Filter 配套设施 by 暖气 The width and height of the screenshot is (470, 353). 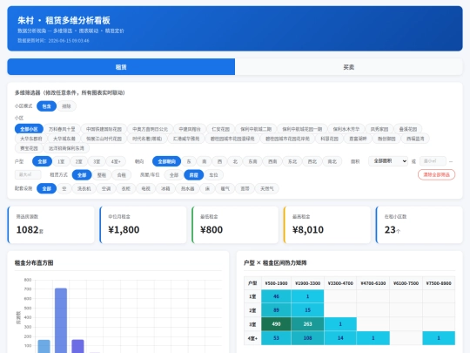[225, 188]
